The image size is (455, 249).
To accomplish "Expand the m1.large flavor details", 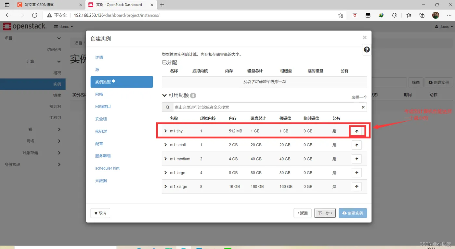I will [166, 173].
